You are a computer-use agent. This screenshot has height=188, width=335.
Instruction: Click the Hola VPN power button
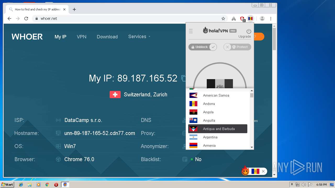coord(249,31)
